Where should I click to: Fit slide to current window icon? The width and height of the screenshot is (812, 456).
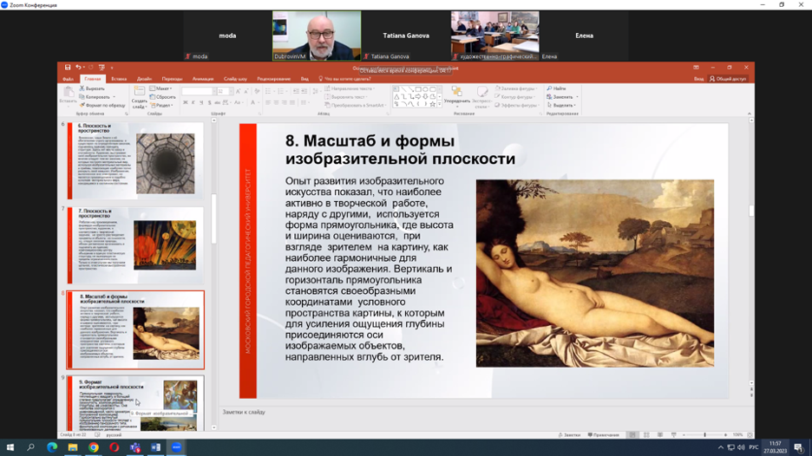(750, 434)
